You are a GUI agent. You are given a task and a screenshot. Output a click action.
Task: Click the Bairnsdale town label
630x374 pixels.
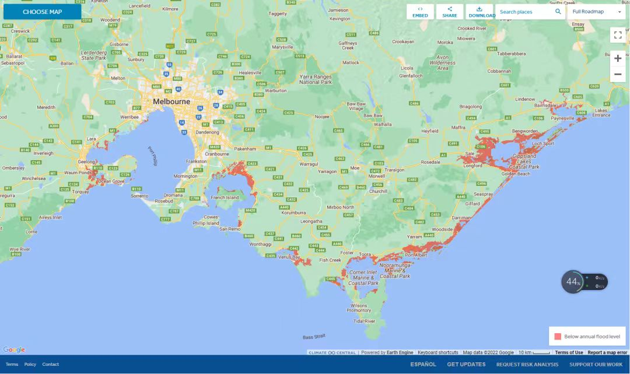(545, 105)
